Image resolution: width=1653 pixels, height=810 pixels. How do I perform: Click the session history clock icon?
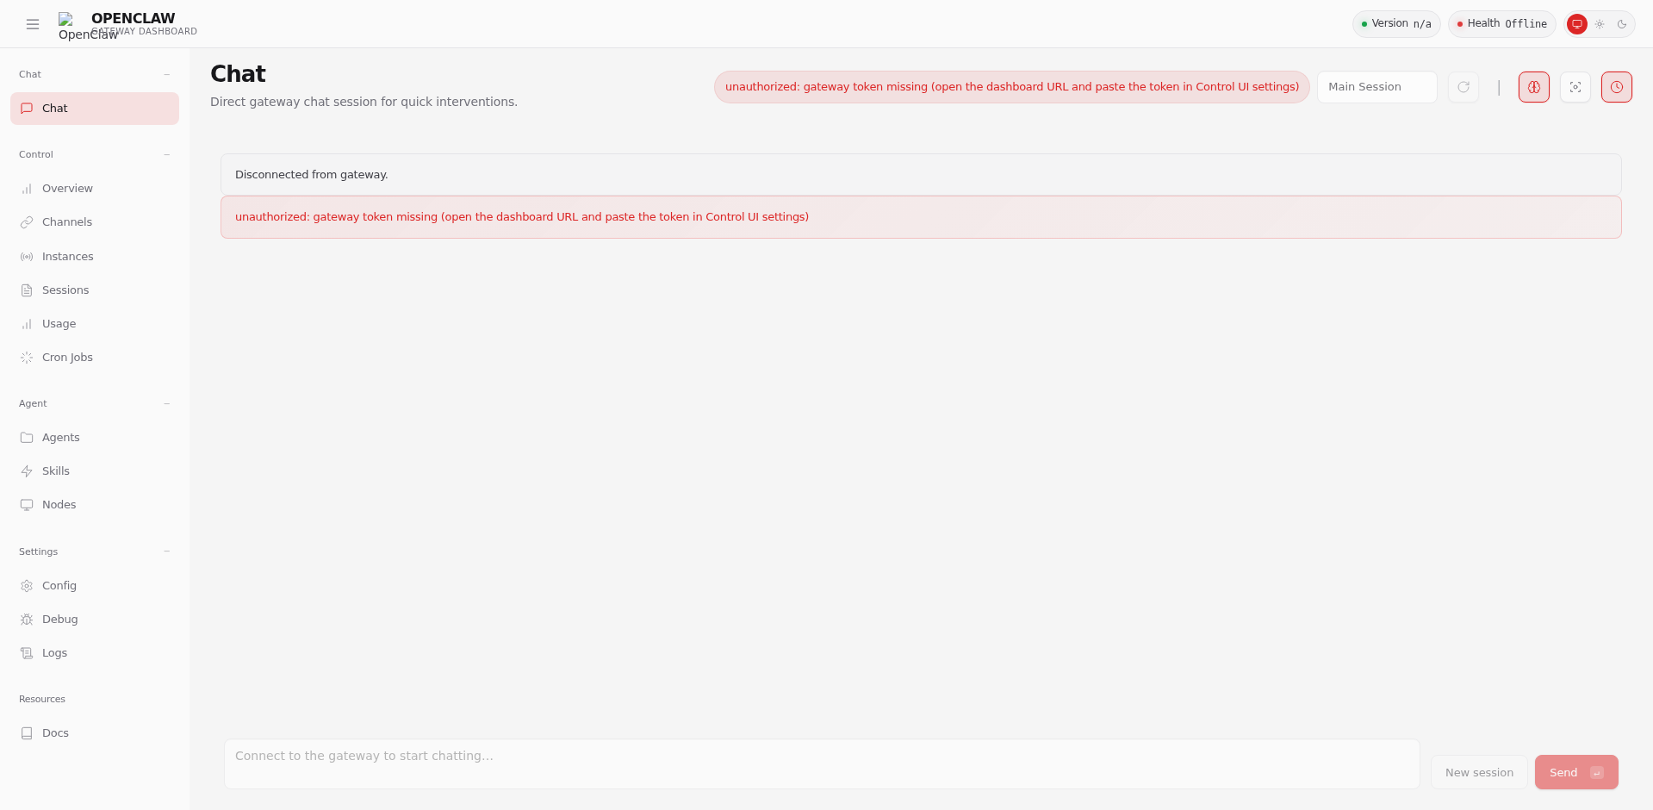[x=1617, y=87]
